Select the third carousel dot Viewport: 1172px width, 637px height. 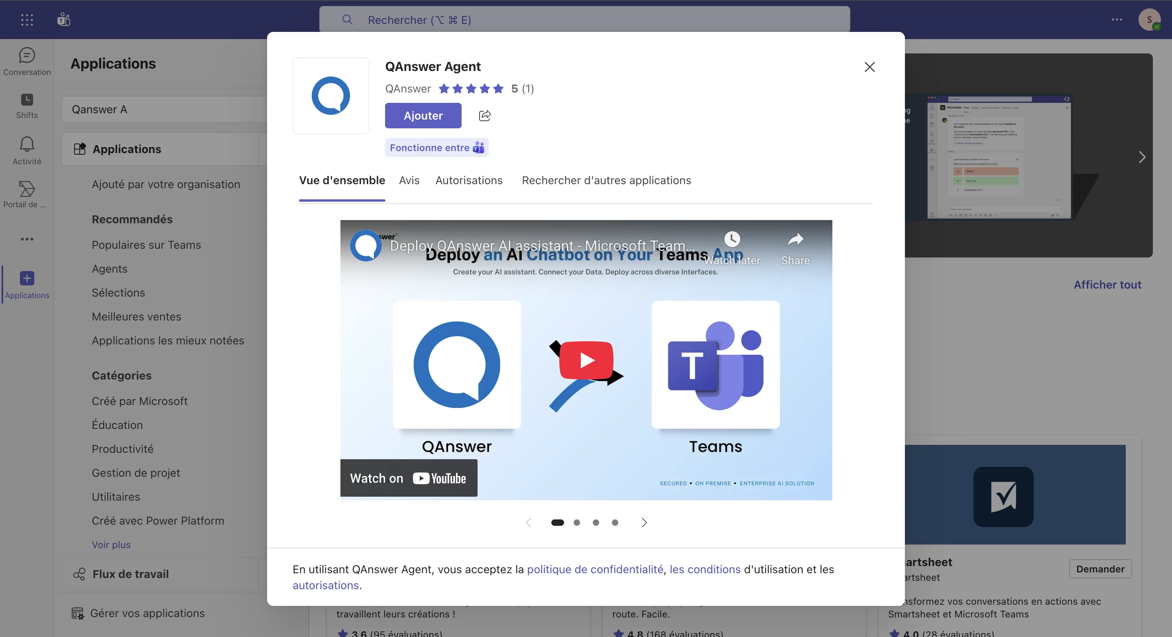[596, 522]
